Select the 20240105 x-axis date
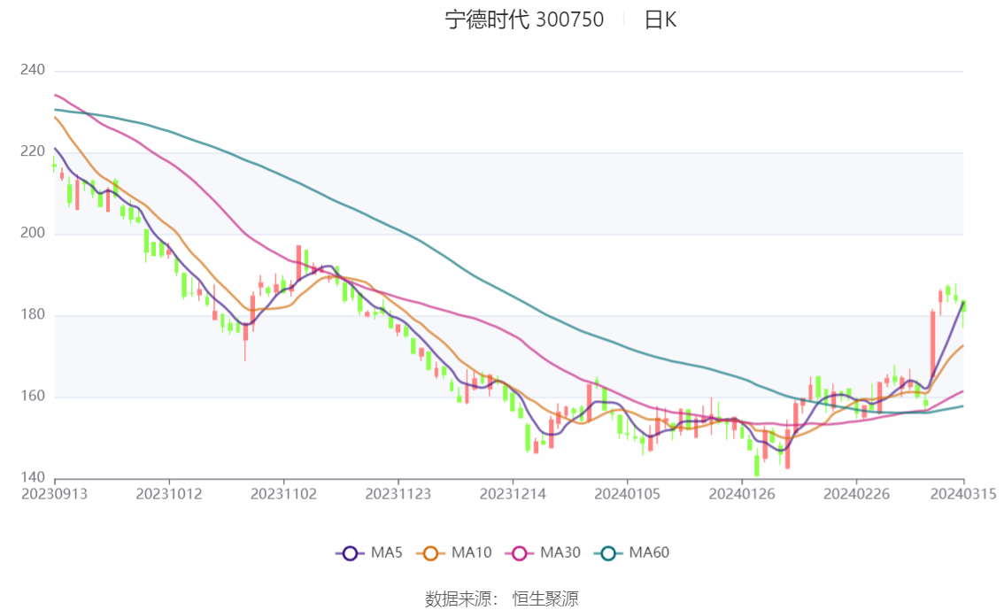 (626, 494)
